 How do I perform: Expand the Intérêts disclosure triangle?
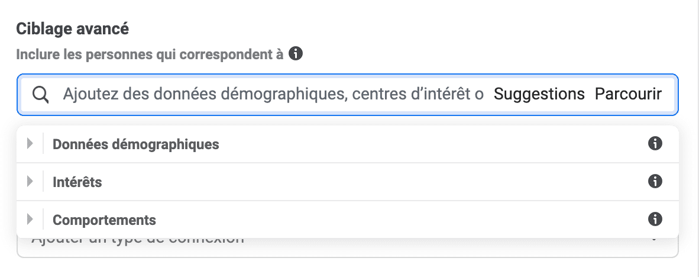30,182
